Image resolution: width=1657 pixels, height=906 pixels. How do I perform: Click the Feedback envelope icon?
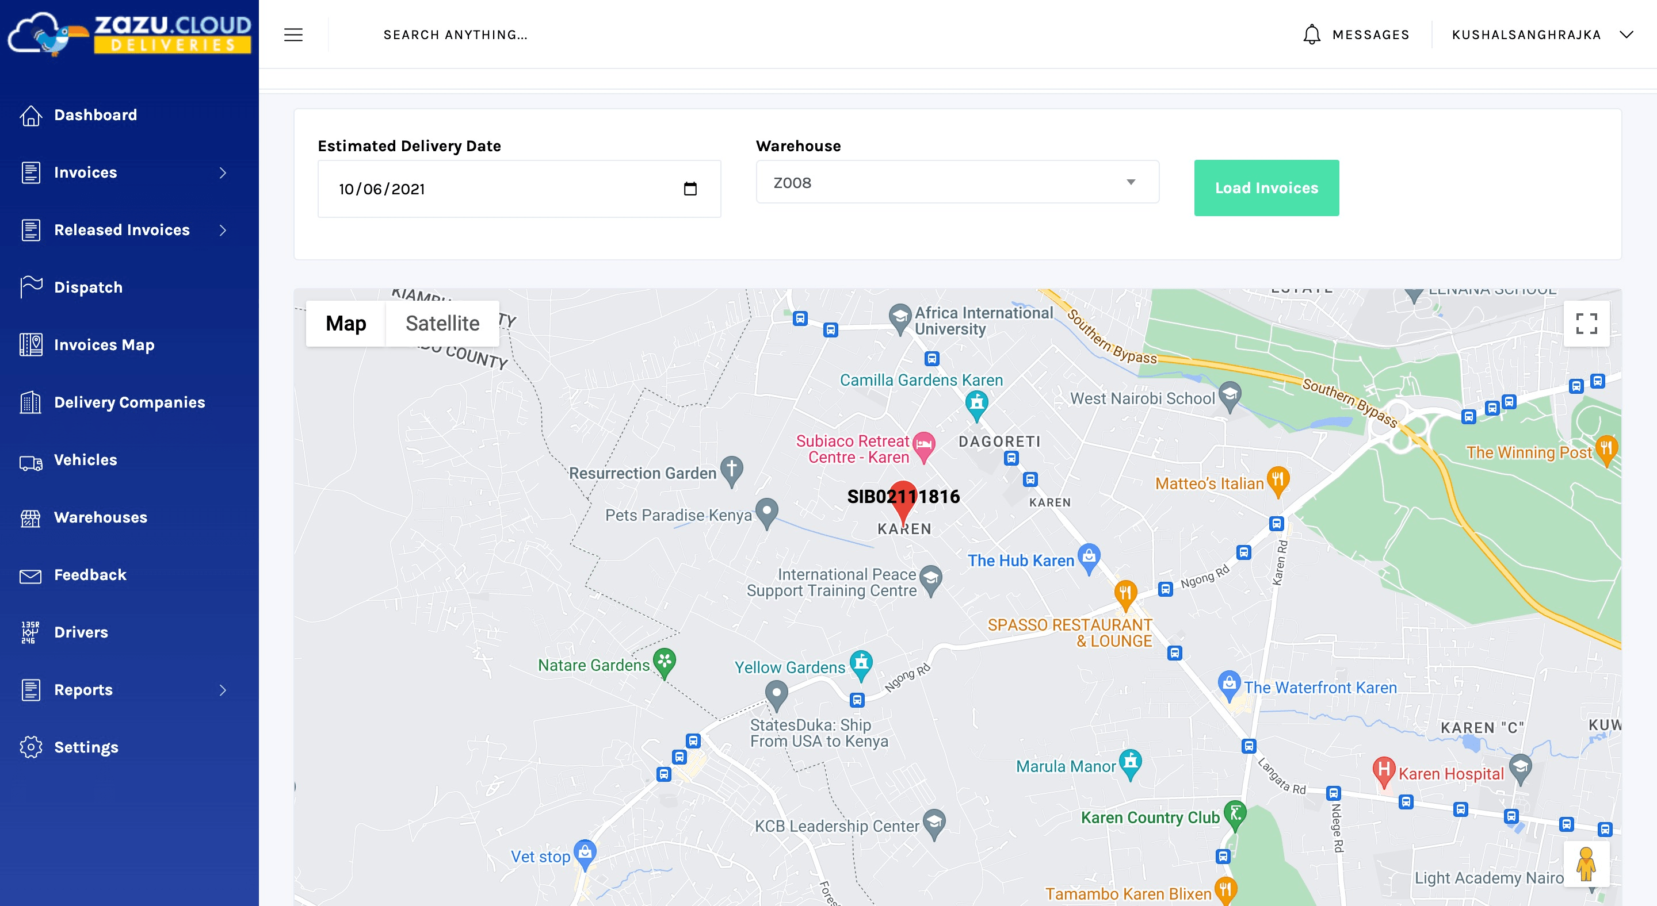pos(30,575)
